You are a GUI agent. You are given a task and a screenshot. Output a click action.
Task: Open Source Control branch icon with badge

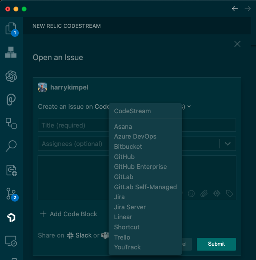[11, 194]
